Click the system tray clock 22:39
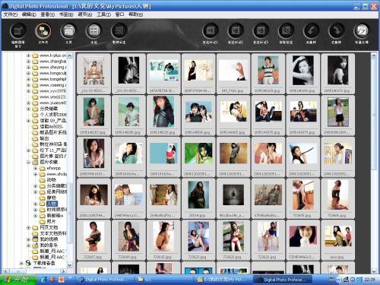Screen dimensions: 380x285 click(x=370, y=280)
